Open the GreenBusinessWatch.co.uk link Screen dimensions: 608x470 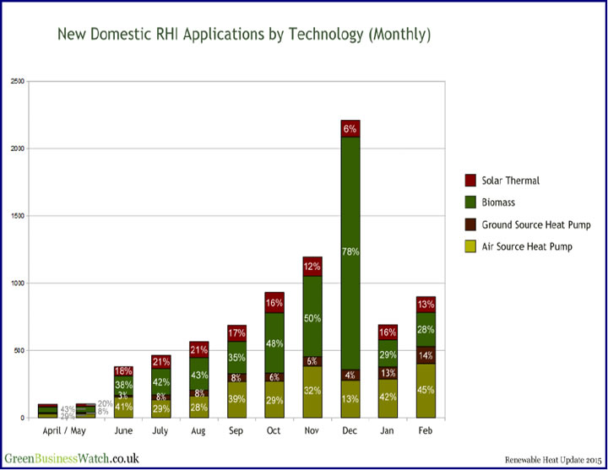[x=70, y=458]
